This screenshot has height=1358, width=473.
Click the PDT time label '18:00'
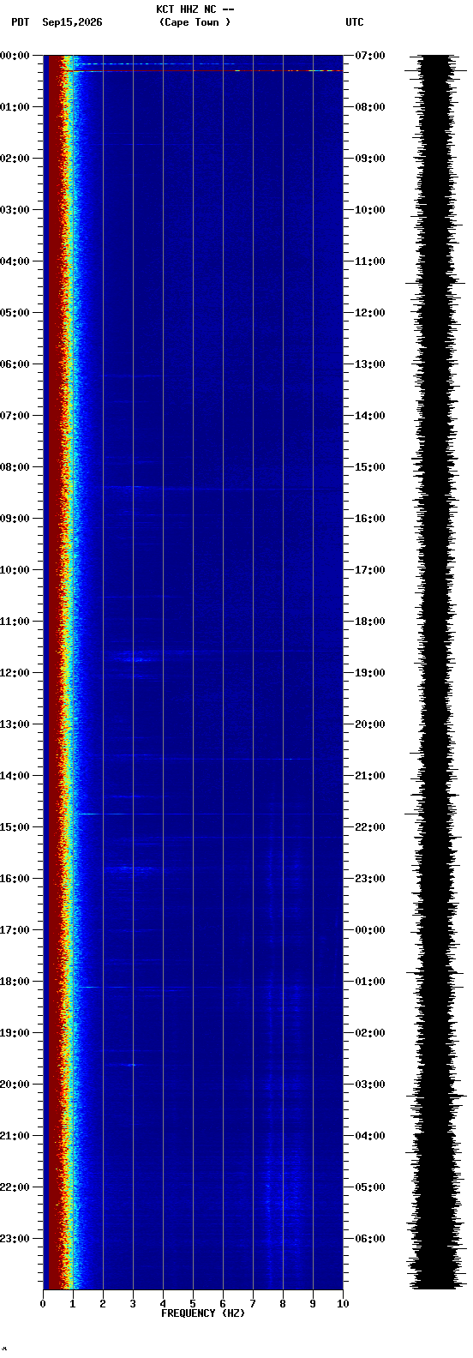click(x=14, y=982)
